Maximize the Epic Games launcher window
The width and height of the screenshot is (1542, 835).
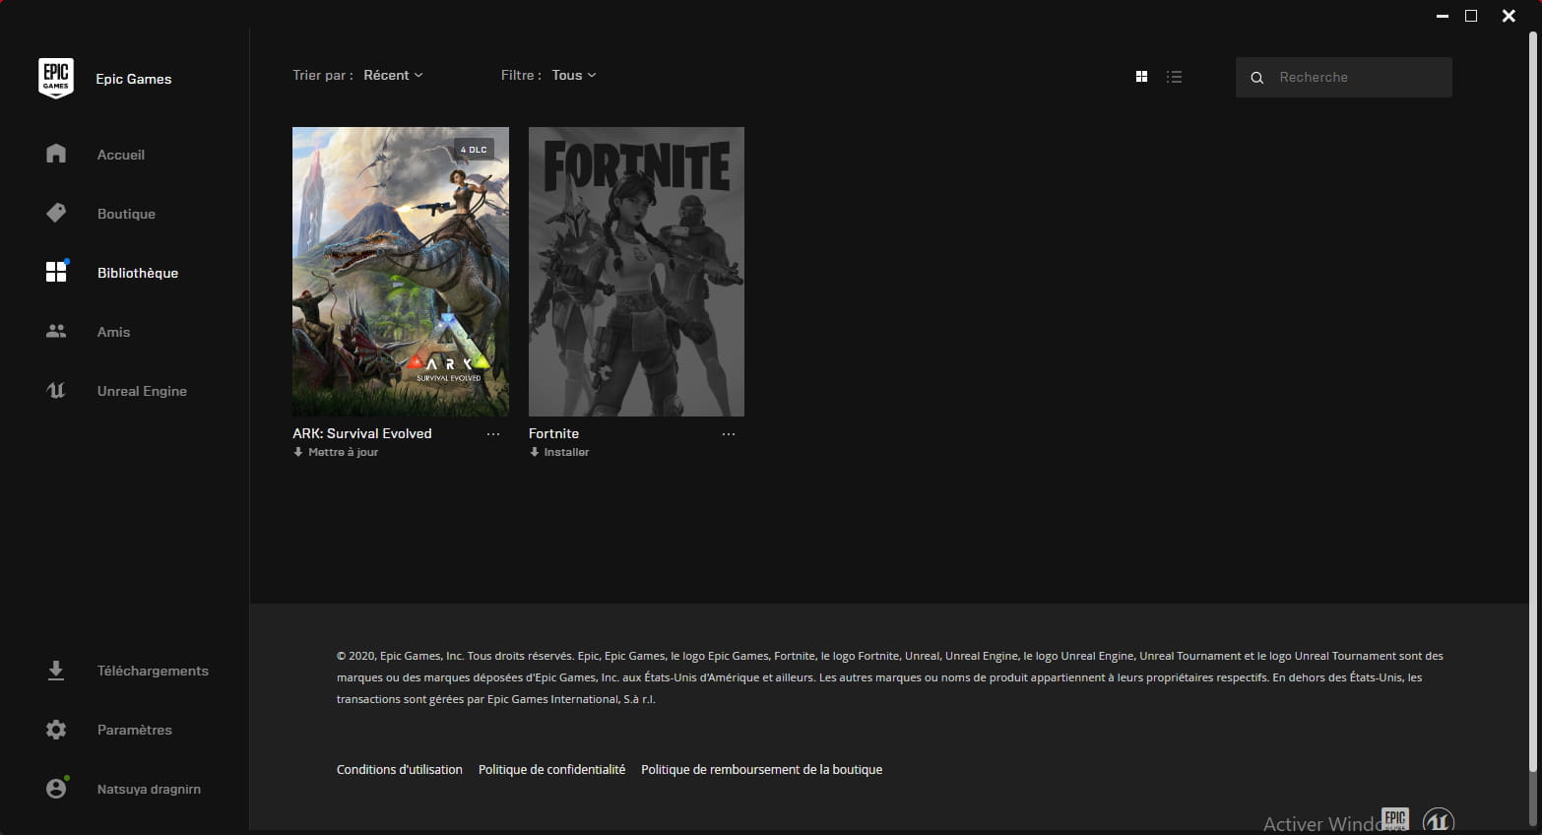tap(1471, 16)
